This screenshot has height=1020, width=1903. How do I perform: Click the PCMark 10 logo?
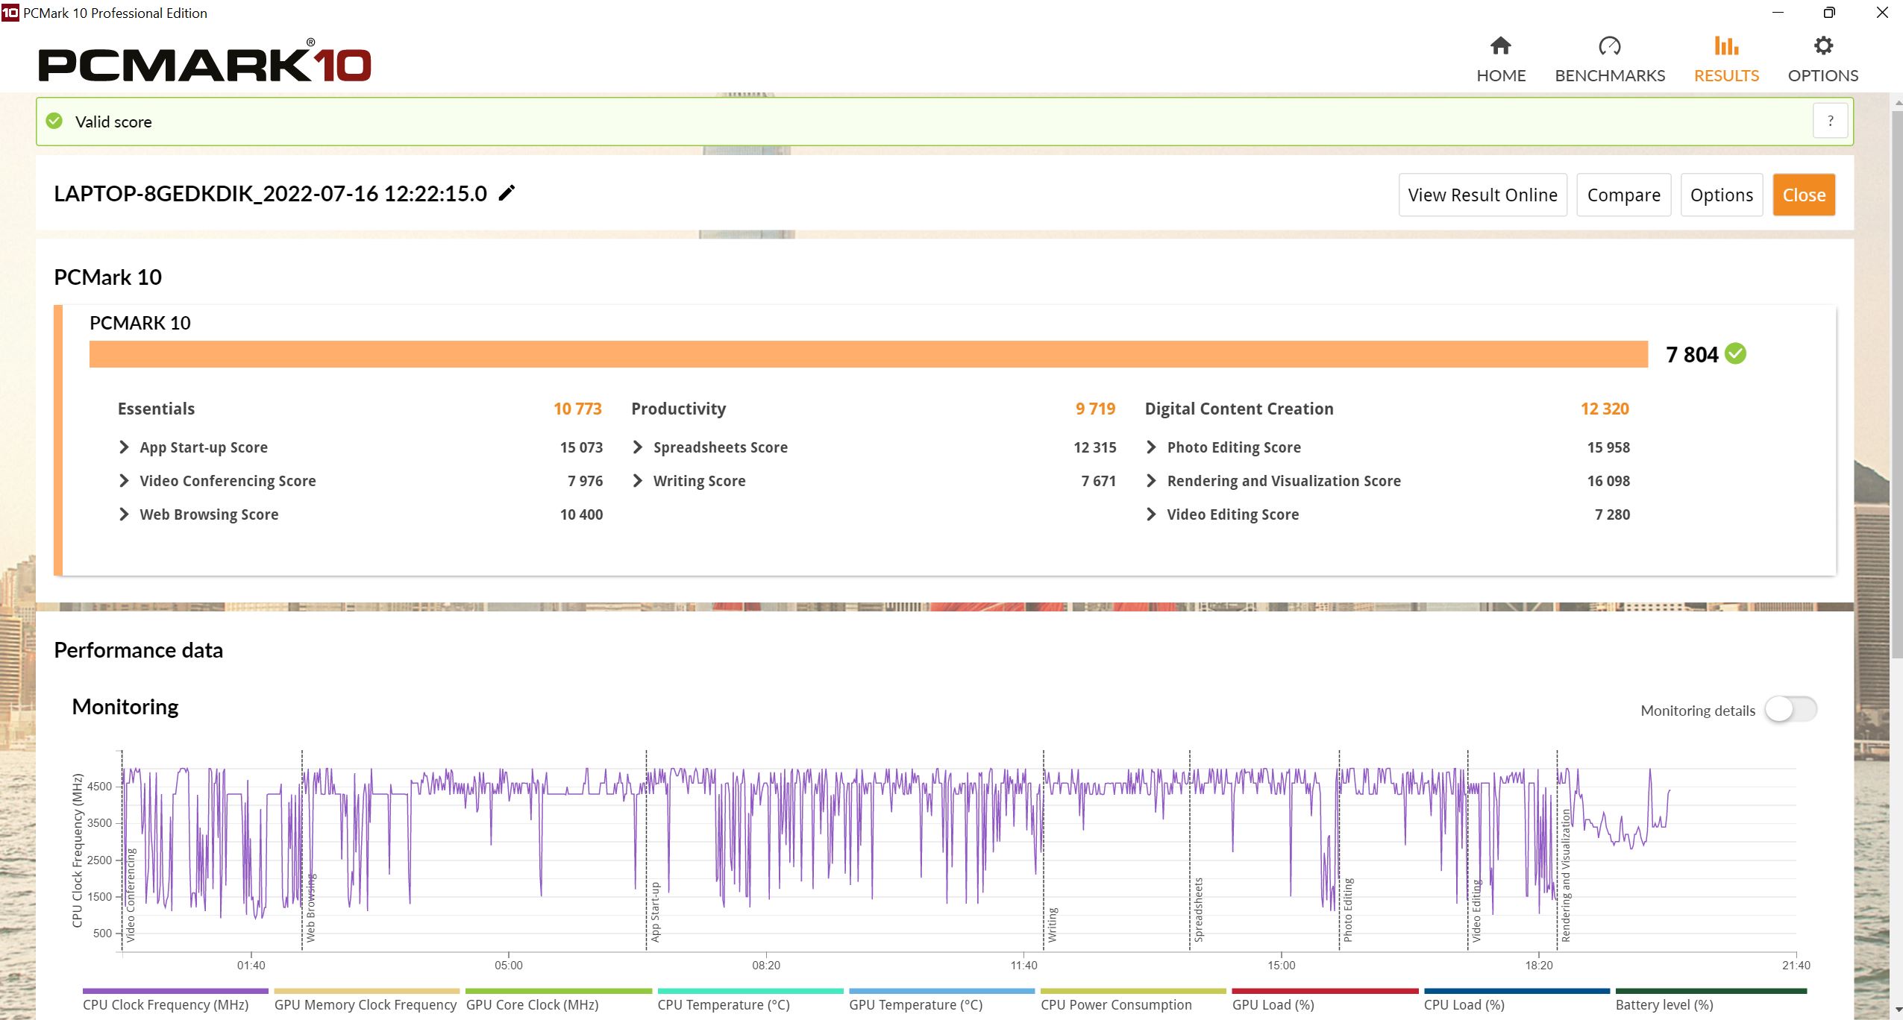point(204,63)
